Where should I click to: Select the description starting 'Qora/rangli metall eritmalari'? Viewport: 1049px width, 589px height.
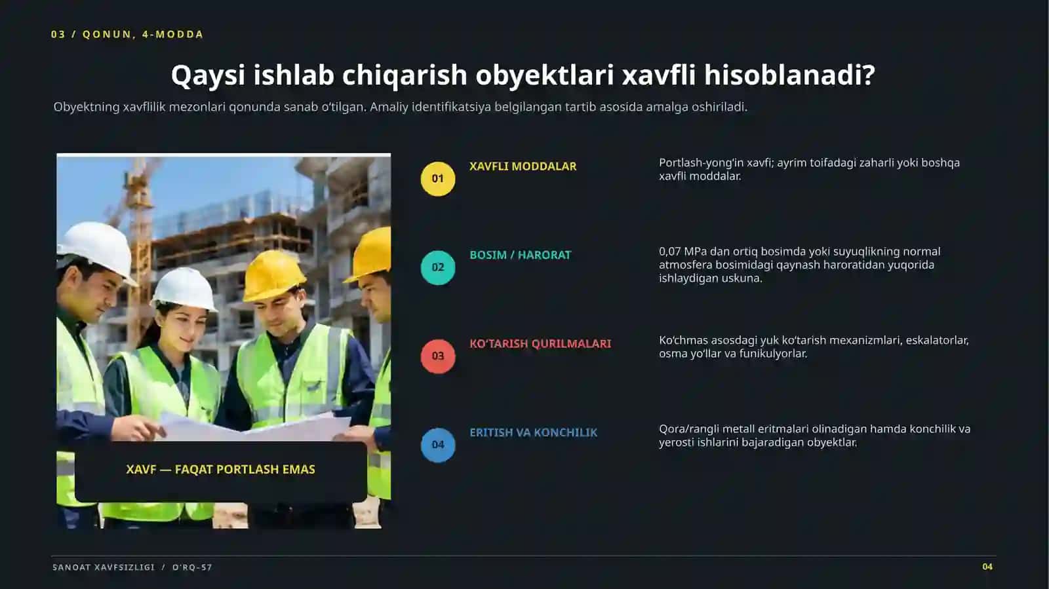click(x=814, y=436)
